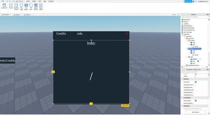210x118 pixels.
Task: Click the New file icon beside FILE
Action: 7,1
